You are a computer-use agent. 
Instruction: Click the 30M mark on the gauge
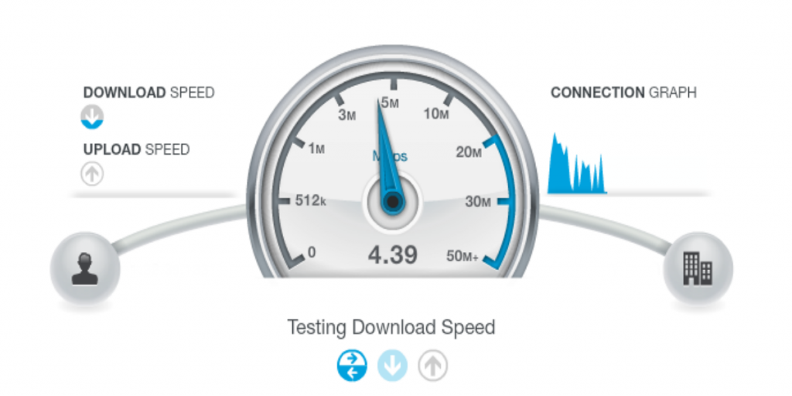coord(478,202)
